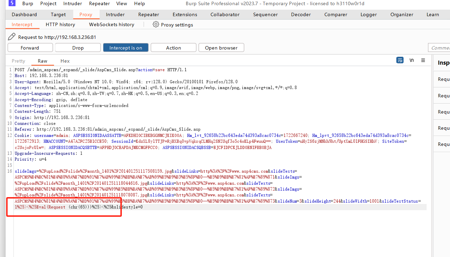
Task: Click the Forward button
Action: (x=30, y=48)
